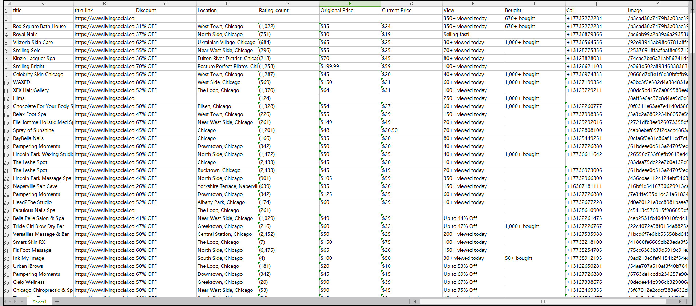Select column G header
This screenshot has width=696, height=306.
click(411, 4)
